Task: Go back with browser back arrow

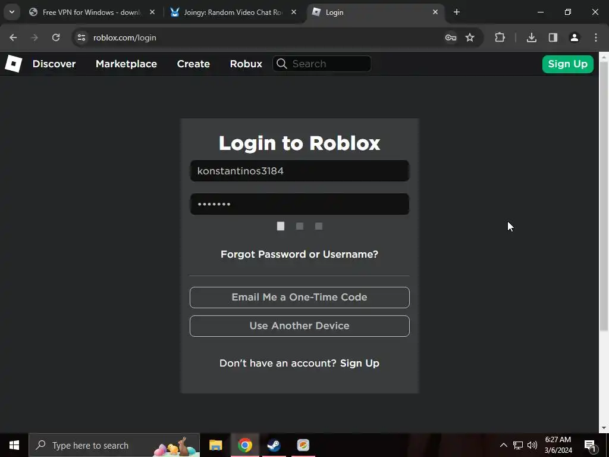Action: 13,37
